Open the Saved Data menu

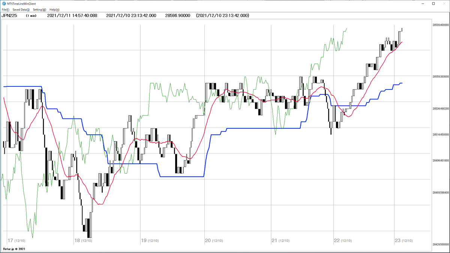[21, 9]
